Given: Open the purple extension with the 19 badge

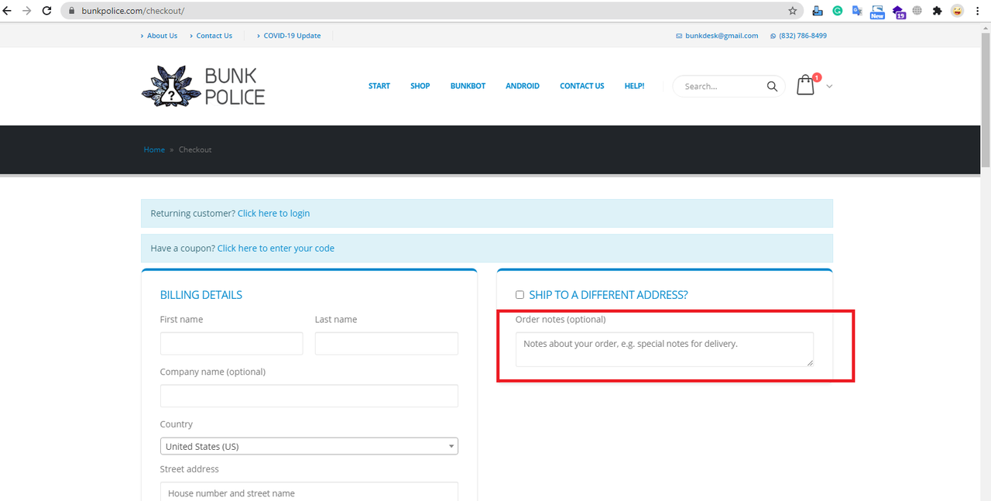Looking at the screenshot, I should point(898,12).
